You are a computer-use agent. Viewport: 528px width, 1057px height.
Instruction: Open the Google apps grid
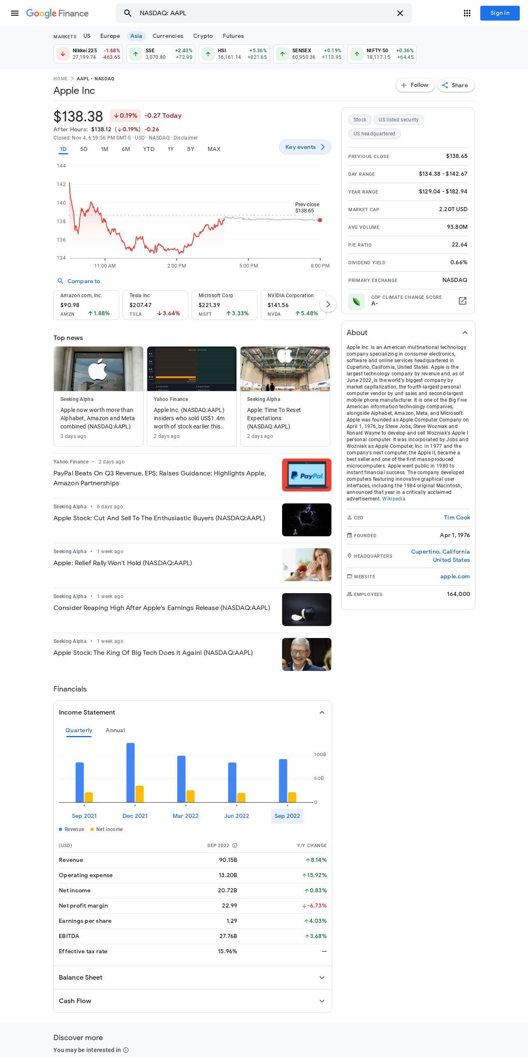coord(467,13)
